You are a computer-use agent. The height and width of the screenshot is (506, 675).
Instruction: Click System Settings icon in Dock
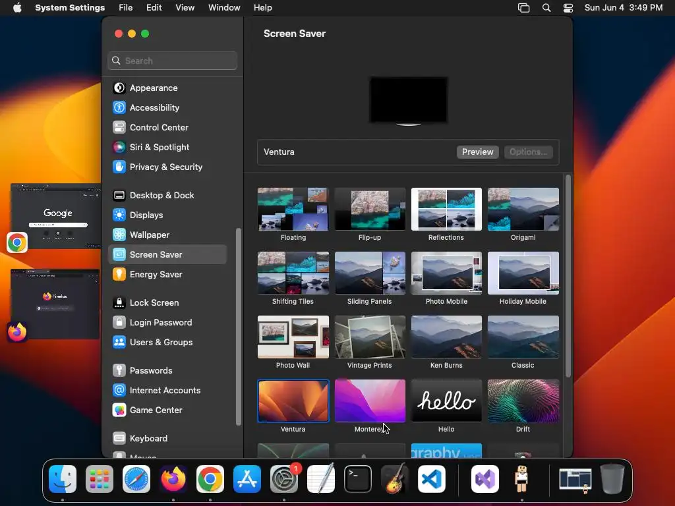(284, 479)
